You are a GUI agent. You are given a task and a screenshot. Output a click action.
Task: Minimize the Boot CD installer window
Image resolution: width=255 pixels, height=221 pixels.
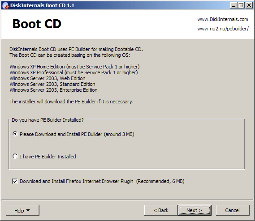(x=233, y=5)
